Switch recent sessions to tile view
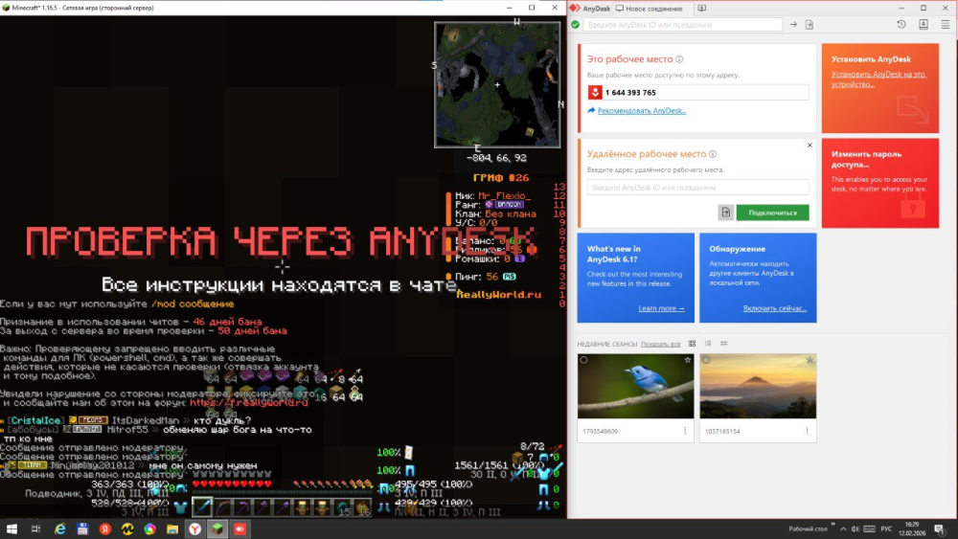 [x=693, y=344]
